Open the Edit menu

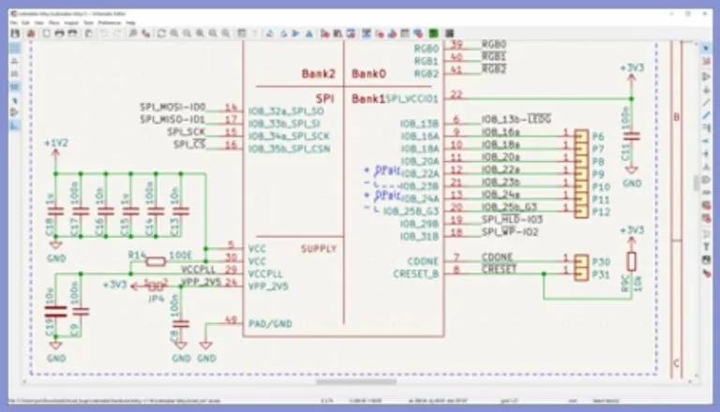coord(25,22)
